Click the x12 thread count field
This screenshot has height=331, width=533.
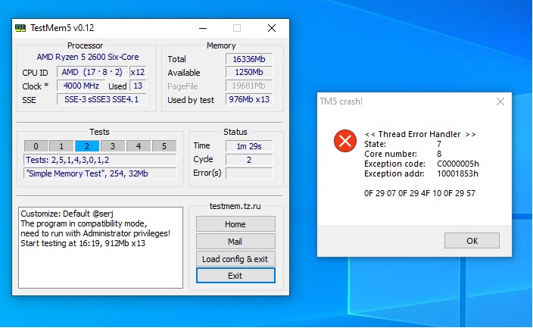pos(138,72)
